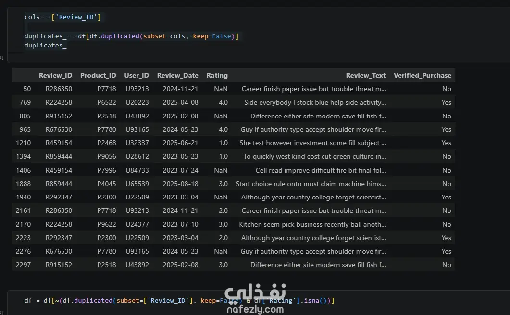Click the Review_Date column header

pos(177,75)
